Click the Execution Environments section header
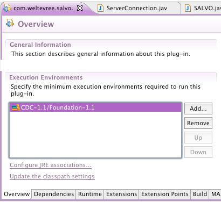The image size is (221, 202). coord(46,77)
